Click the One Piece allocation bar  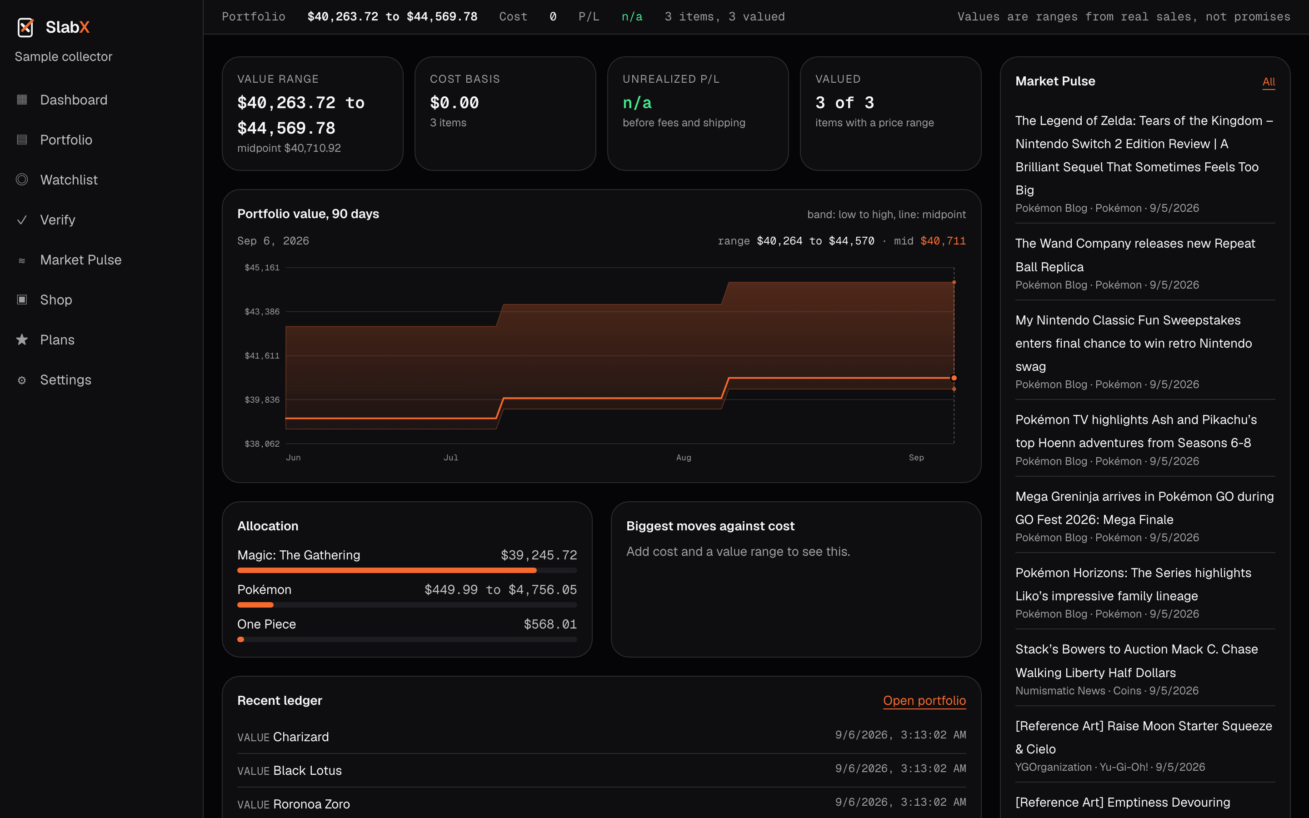pos(407,639)
